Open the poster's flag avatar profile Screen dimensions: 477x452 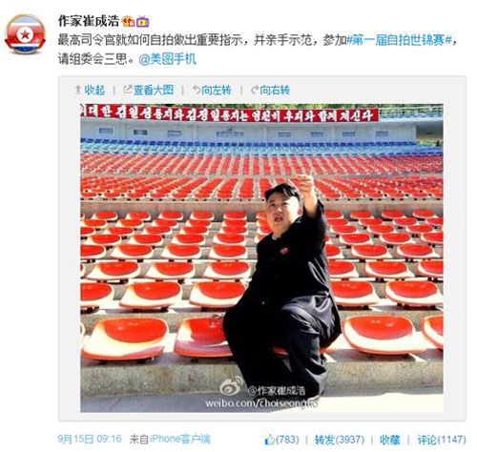[x=25, y=34]
